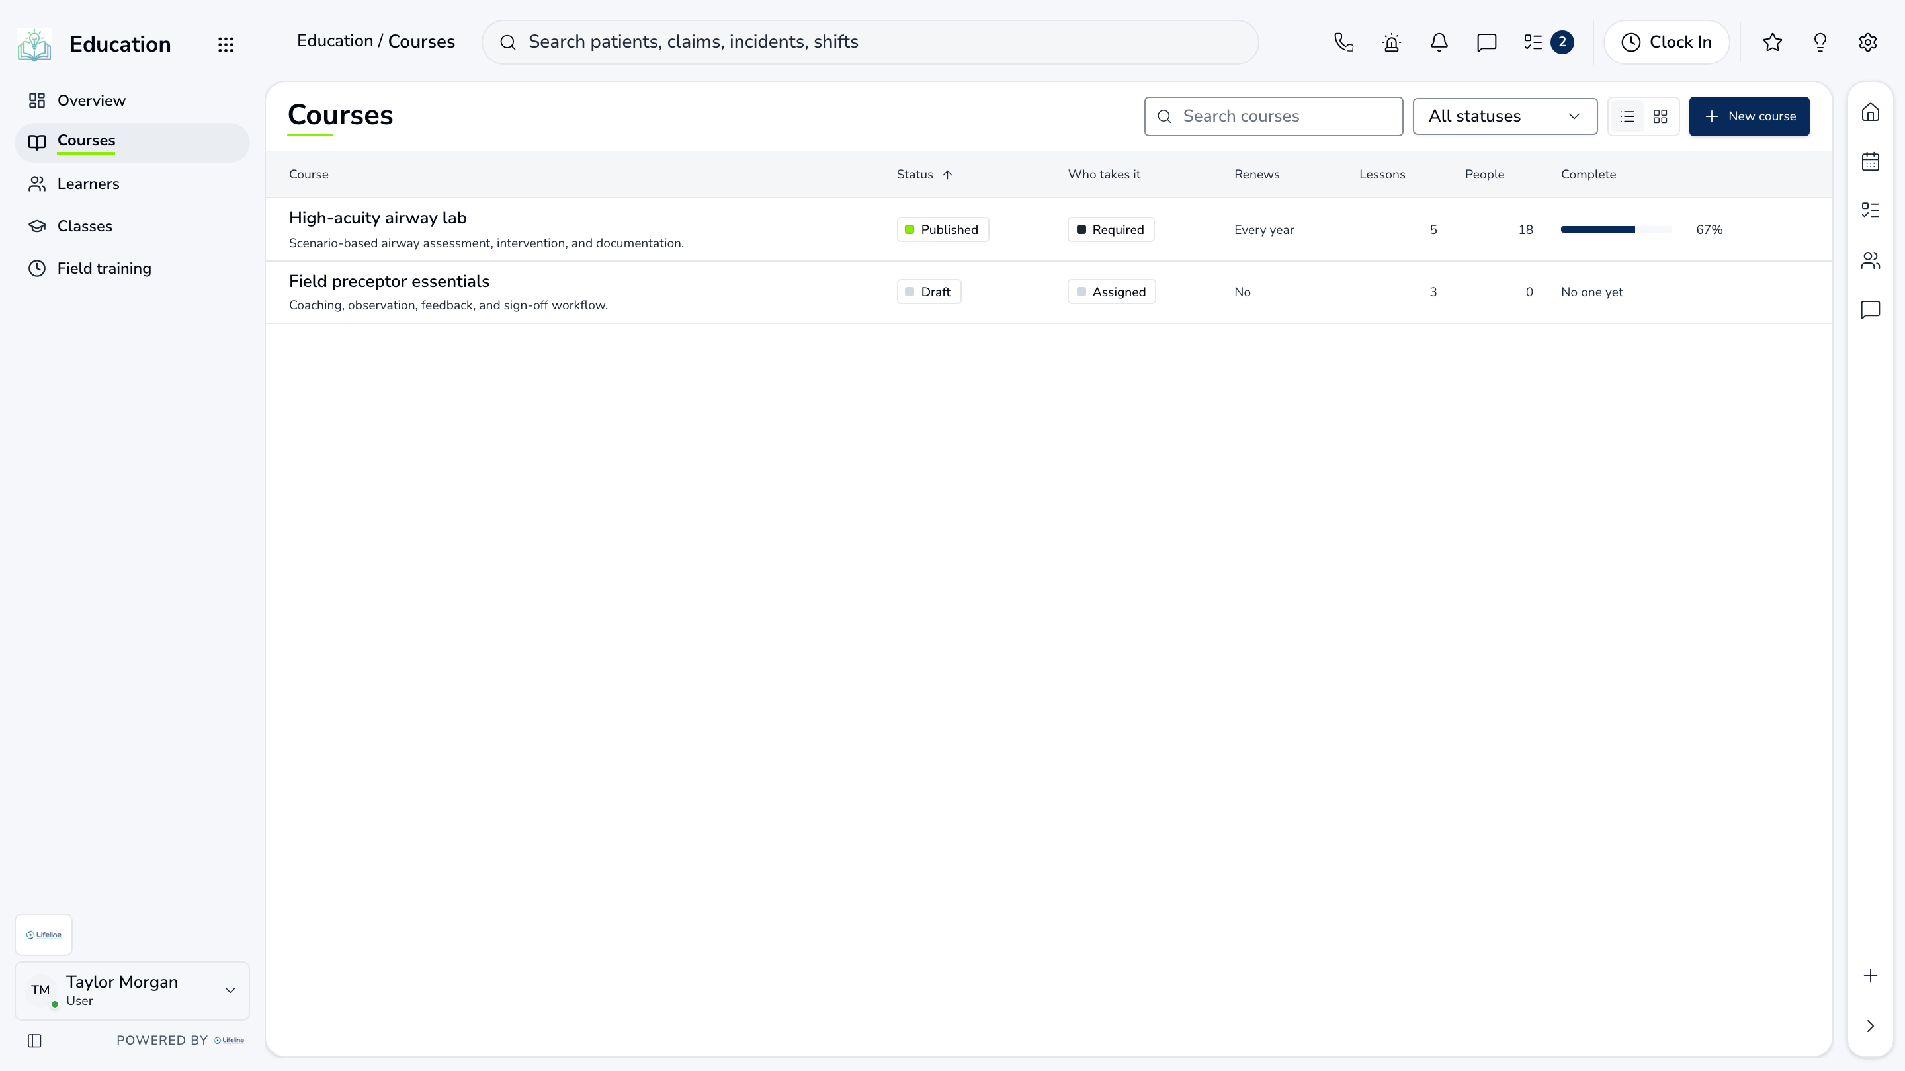The image size is (1905, 1071).
Task: Click the Complete column header
Action: [x=1588, y=175]
